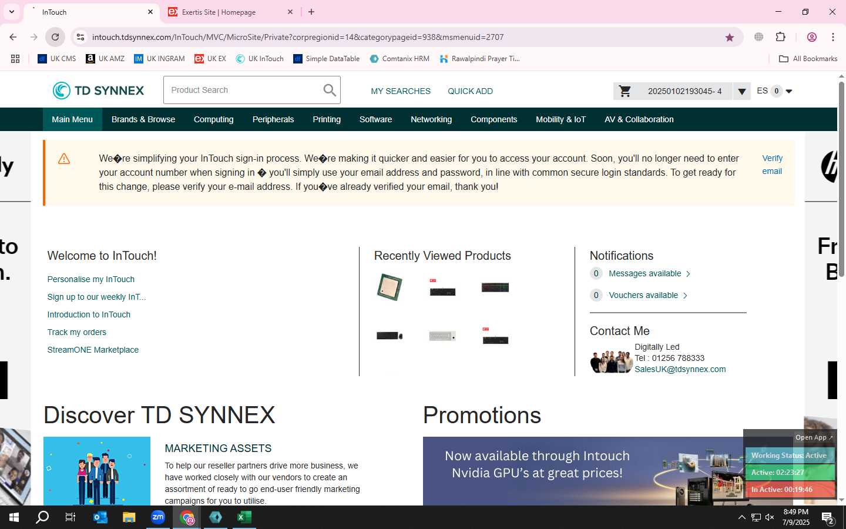Open the notification center icon

pos(828,518)
